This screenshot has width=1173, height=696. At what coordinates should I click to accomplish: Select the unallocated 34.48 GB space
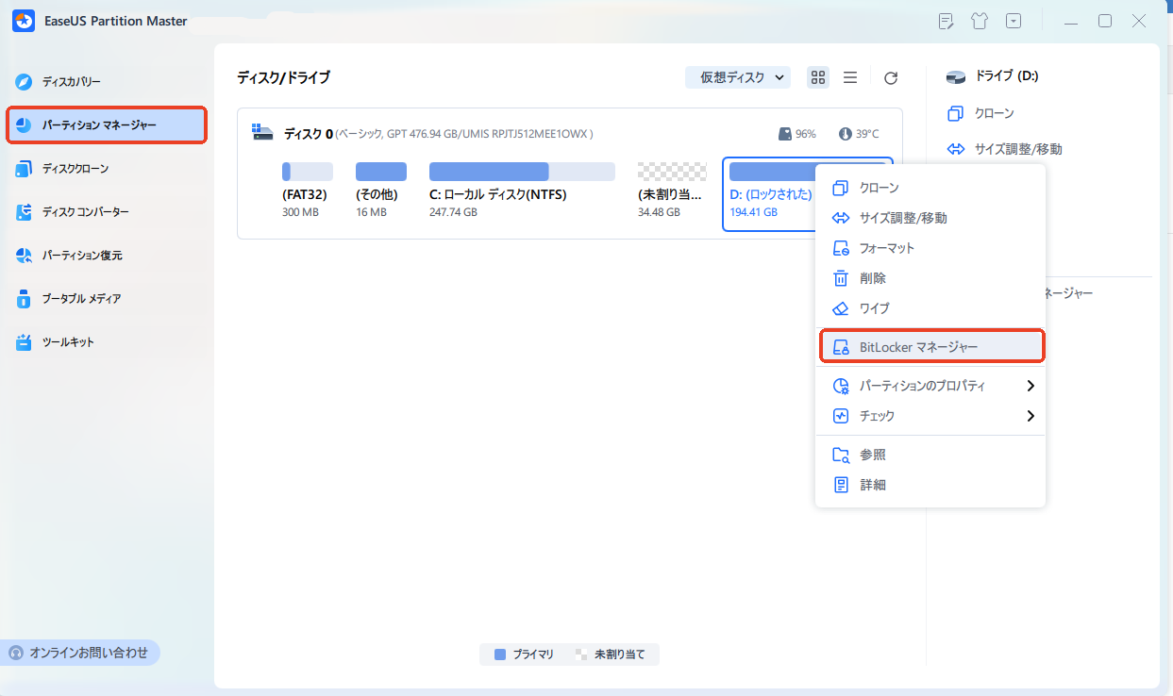click(672, 191)
